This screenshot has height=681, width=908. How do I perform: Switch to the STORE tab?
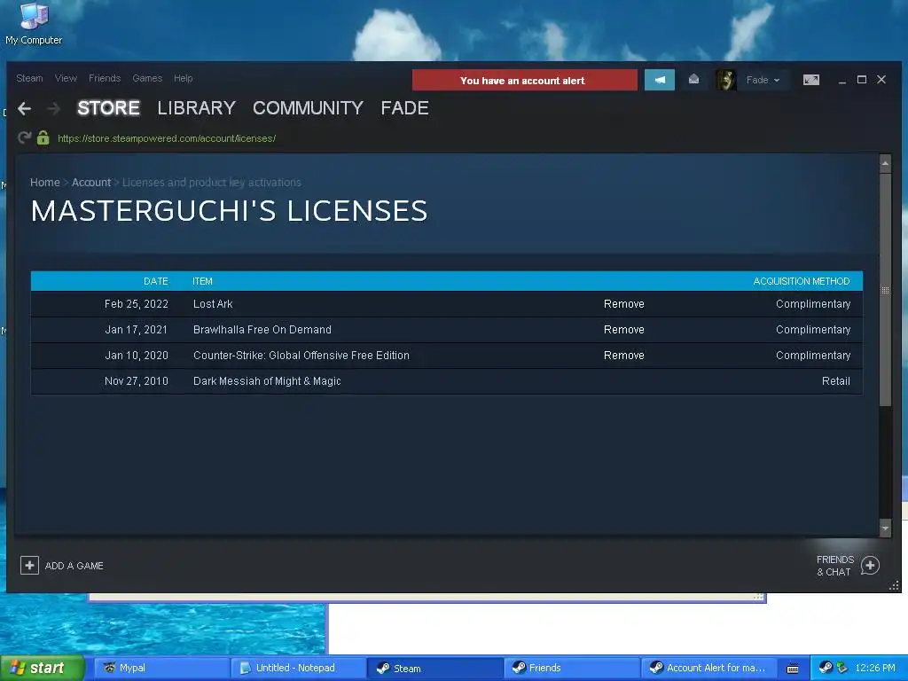(108, 108)
